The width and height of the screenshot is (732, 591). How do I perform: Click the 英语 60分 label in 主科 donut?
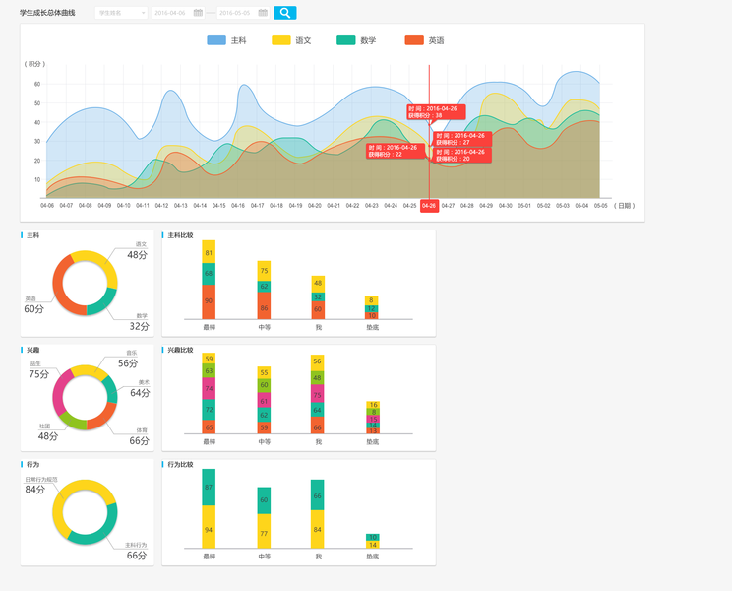(x=34, y=305)
